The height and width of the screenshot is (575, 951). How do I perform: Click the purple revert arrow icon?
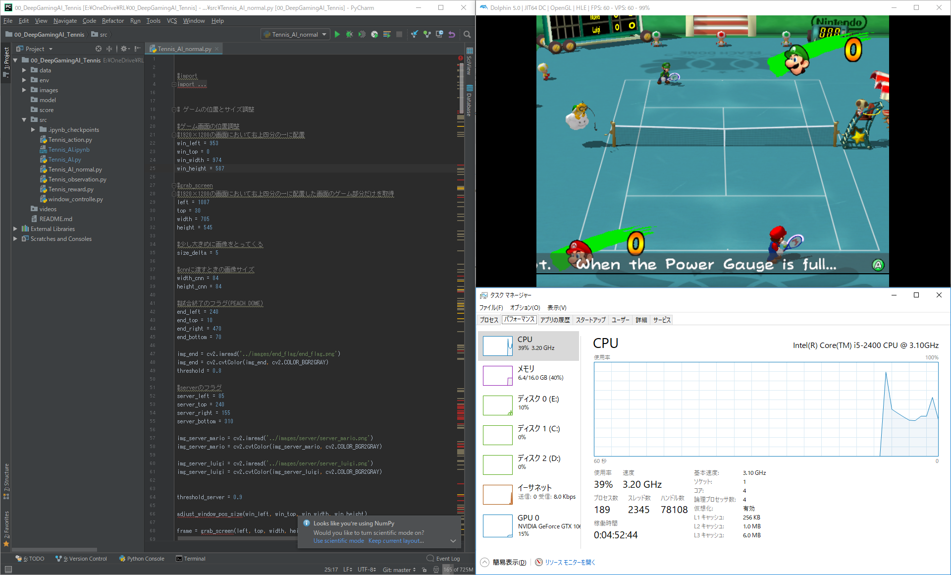click(x=452, y=34)
